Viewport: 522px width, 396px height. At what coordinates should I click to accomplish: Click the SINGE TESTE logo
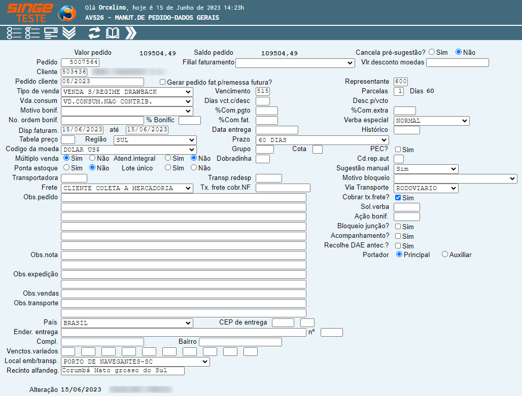coord(30,13)
